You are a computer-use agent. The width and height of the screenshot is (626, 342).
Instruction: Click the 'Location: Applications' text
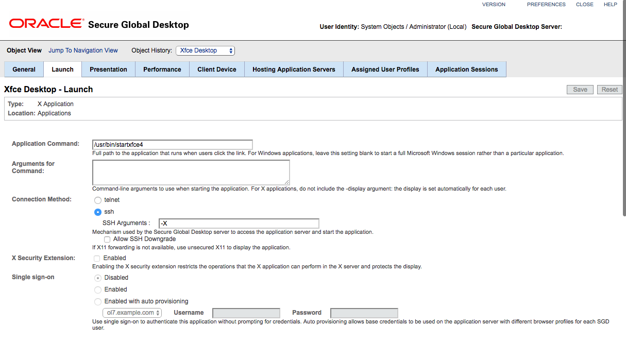point(40,113)
